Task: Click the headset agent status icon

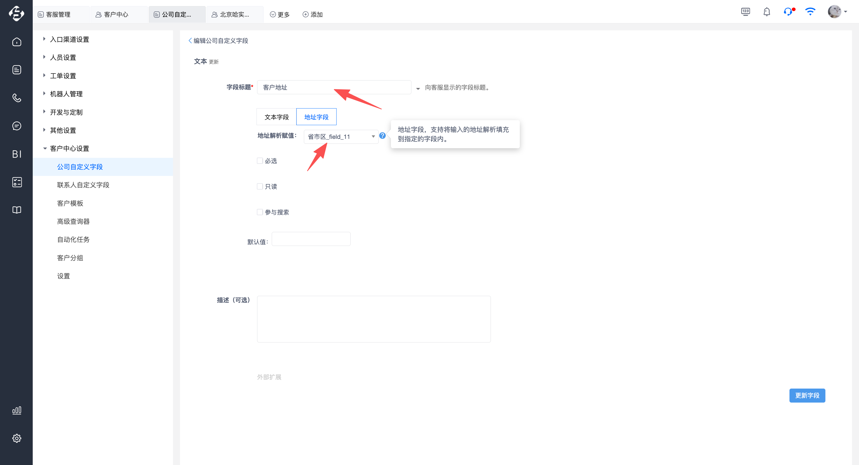Action: point(788,12)
